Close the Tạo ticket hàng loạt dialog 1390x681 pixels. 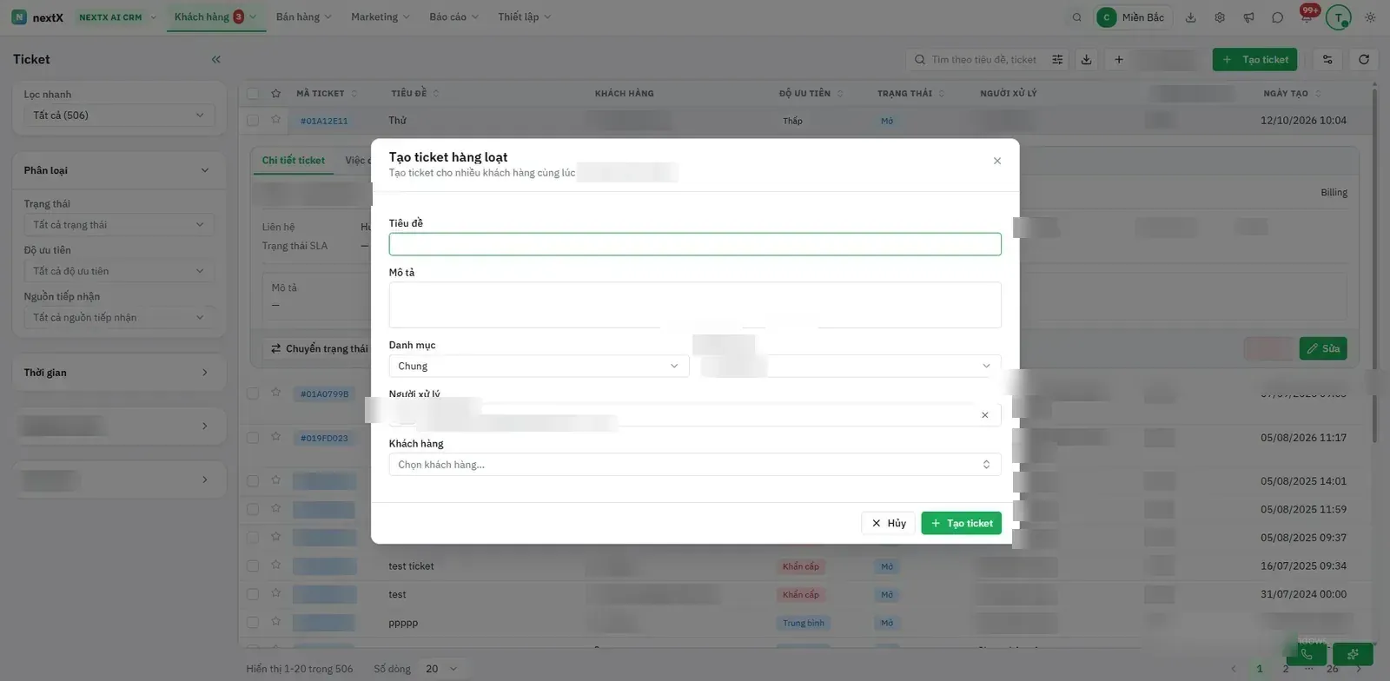(996, 161)
